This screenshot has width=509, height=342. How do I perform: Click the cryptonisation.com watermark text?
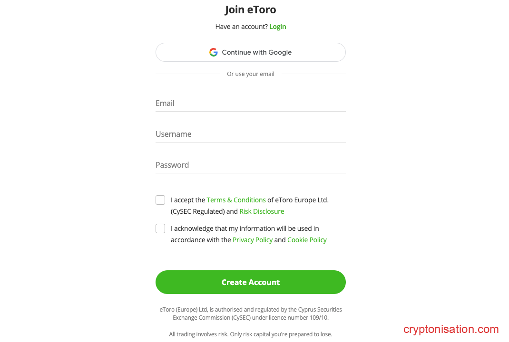tap(450, 329)
